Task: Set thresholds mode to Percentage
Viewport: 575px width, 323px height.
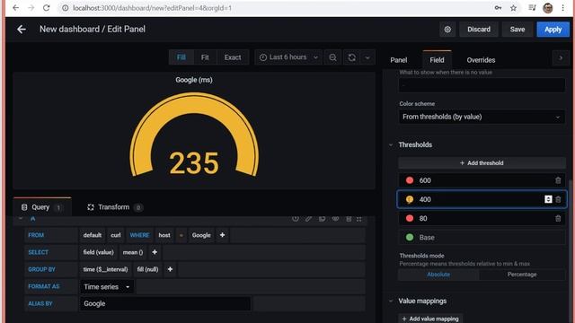Action: 522,275
